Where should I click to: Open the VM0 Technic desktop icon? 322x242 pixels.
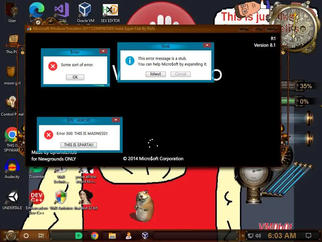[61, 175]
